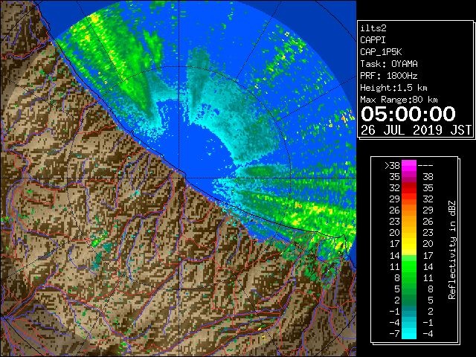This screenshot has height=357, width=476.
Task: Select the 'CAP_1P5K' product name text
Action: tap(381, 52)
